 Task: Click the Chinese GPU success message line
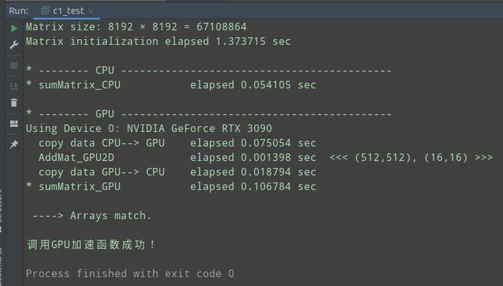(92, 244)
